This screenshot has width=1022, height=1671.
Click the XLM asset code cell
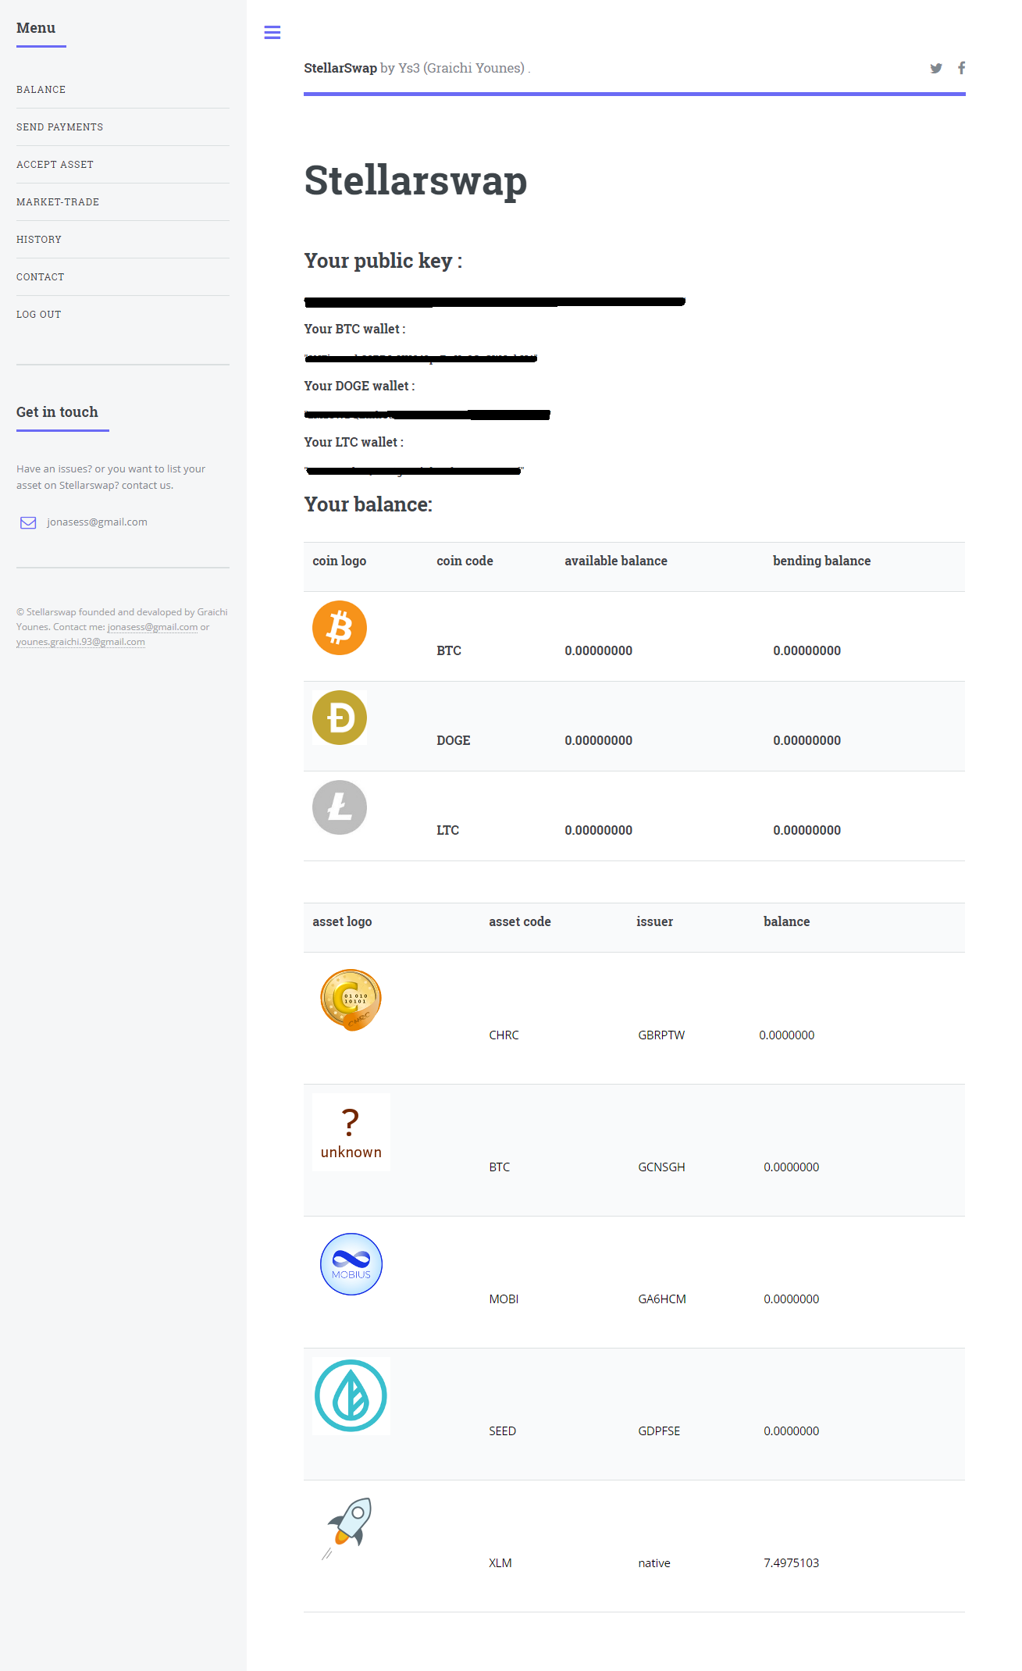(500, 1563)
